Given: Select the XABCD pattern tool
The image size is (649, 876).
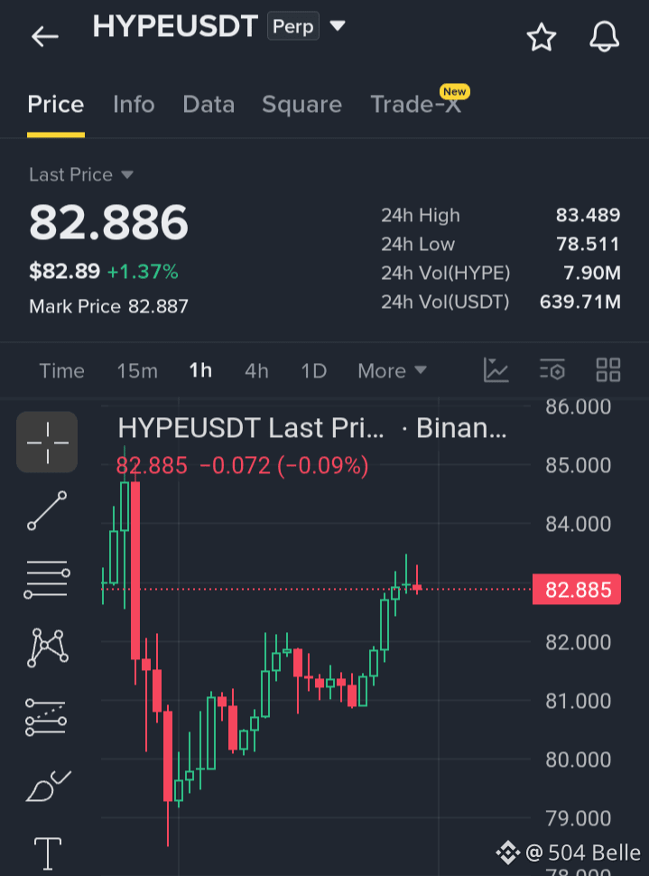Looking at the screenshot, I should point(48,648).
